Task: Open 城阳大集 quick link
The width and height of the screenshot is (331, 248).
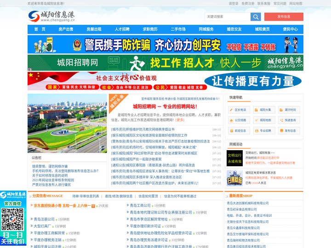Action: click(264, 110)
